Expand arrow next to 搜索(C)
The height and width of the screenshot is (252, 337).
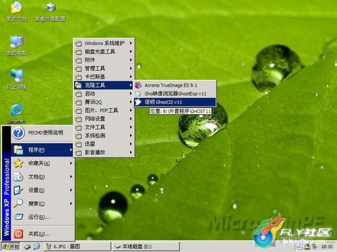click(71, 204)
